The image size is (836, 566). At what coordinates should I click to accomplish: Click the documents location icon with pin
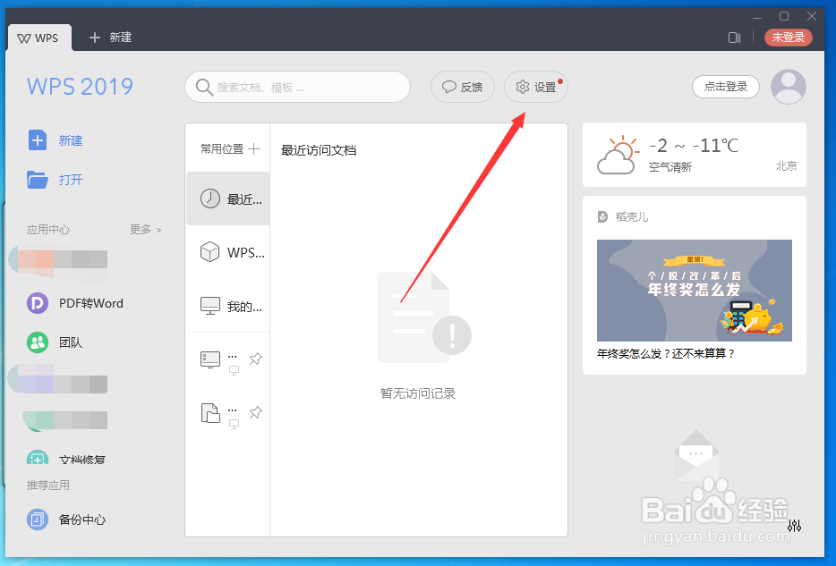210,413
